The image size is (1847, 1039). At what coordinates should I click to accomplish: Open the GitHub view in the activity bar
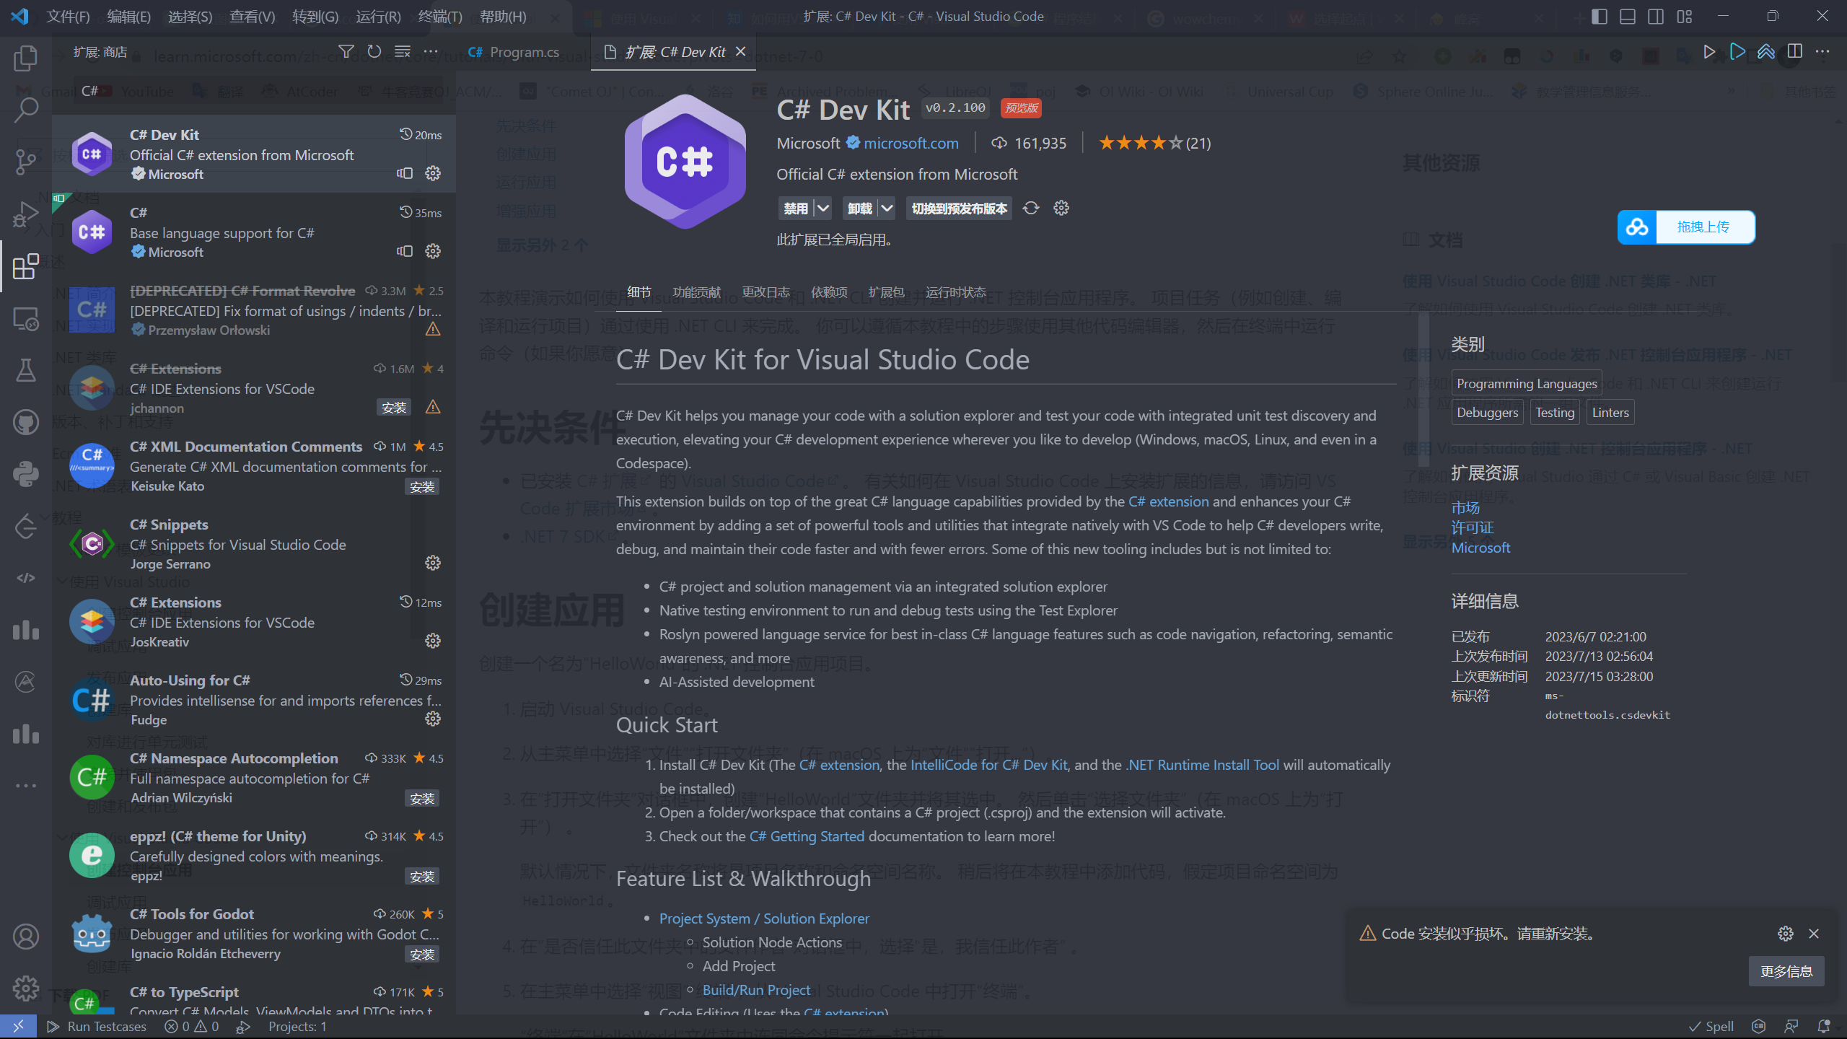coord(26,422)
